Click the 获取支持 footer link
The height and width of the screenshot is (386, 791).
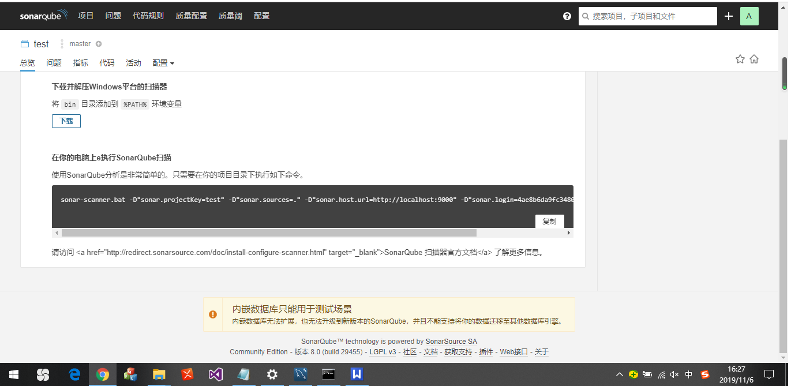[x=458, y=352]
